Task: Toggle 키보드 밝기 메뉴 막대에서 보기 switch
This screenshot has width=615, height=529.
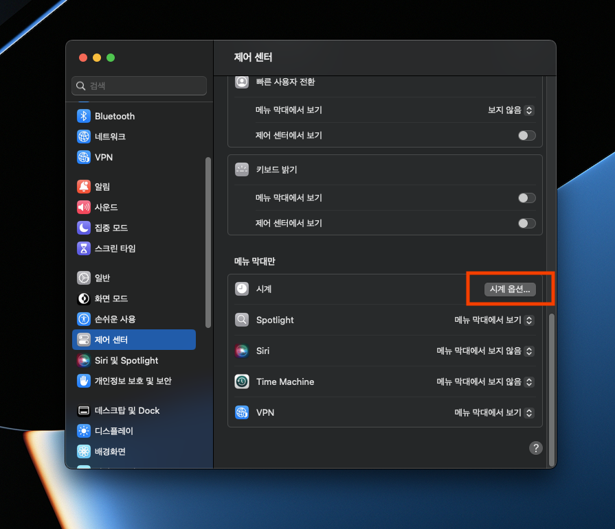Action: coord(526,198)
